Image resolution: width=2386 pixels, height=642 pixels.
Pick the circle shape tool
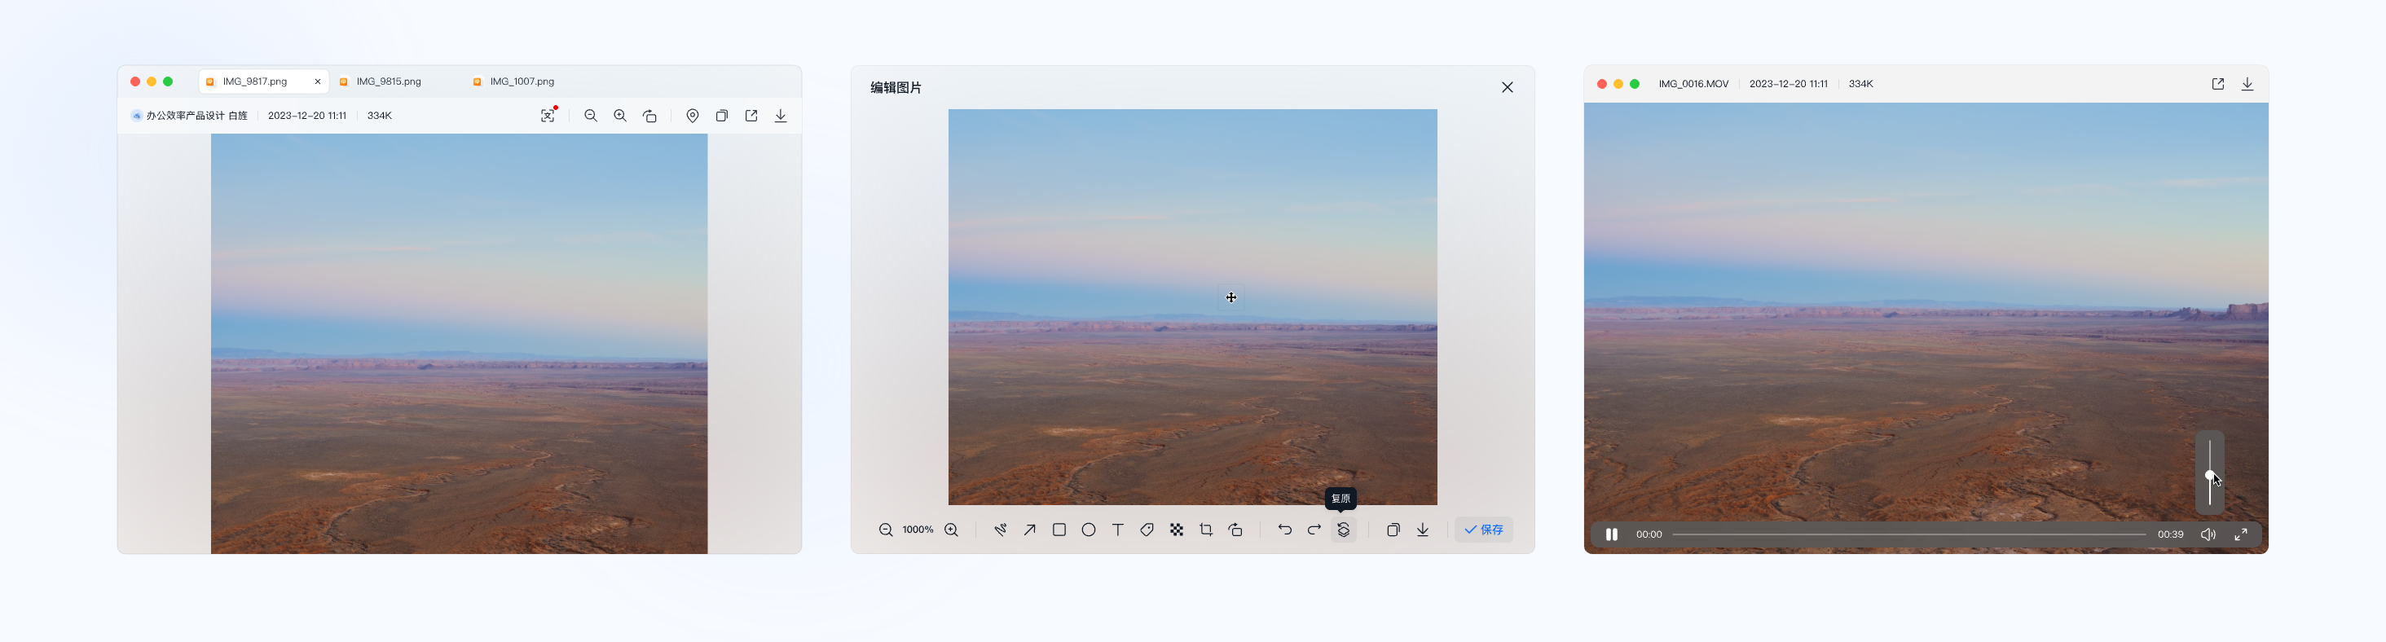[1089, 530]
